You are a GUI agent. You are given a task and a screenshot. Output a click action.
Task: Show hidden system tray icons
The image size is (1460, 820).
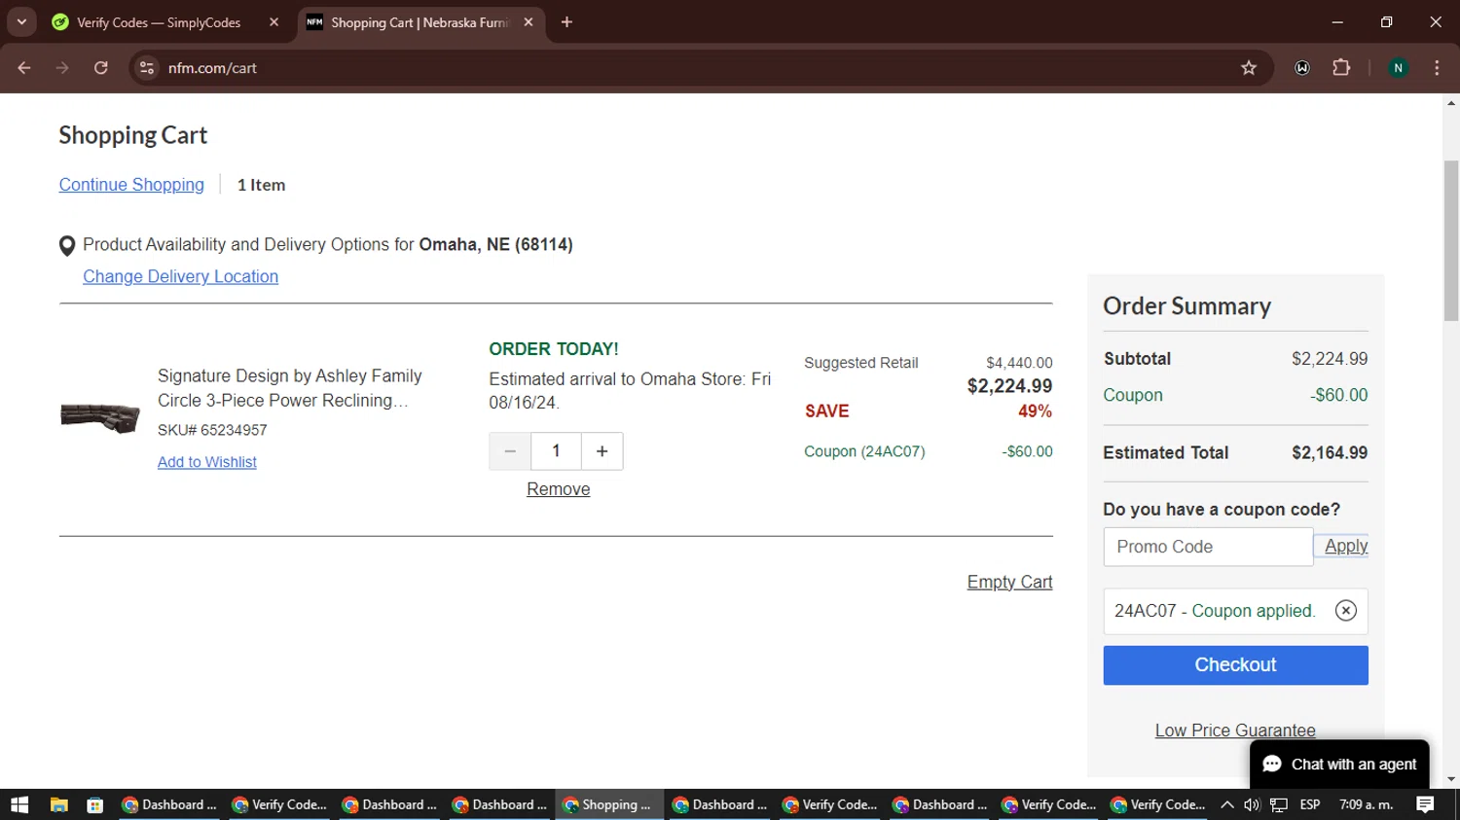click(x=1226, y=804)
